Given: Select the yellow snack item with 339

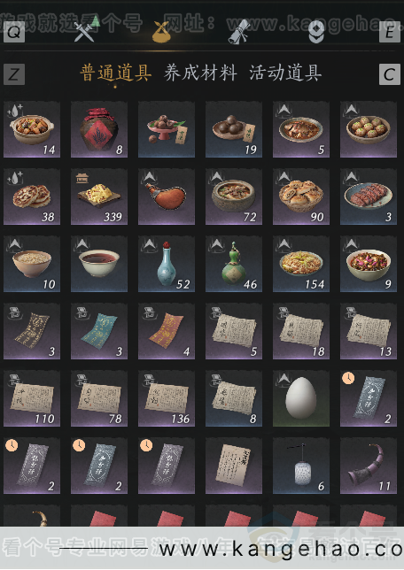Looking at the screenshot, I should tap(99, 196).
